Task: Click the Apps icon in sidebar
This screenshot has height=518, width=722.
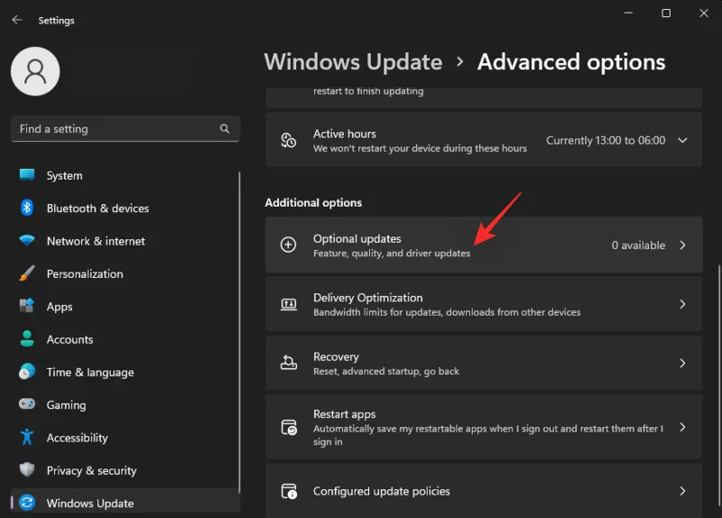Action: 27,306
